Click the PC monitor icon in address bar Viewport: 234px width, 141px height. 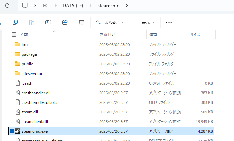click(x=25, y=6)
